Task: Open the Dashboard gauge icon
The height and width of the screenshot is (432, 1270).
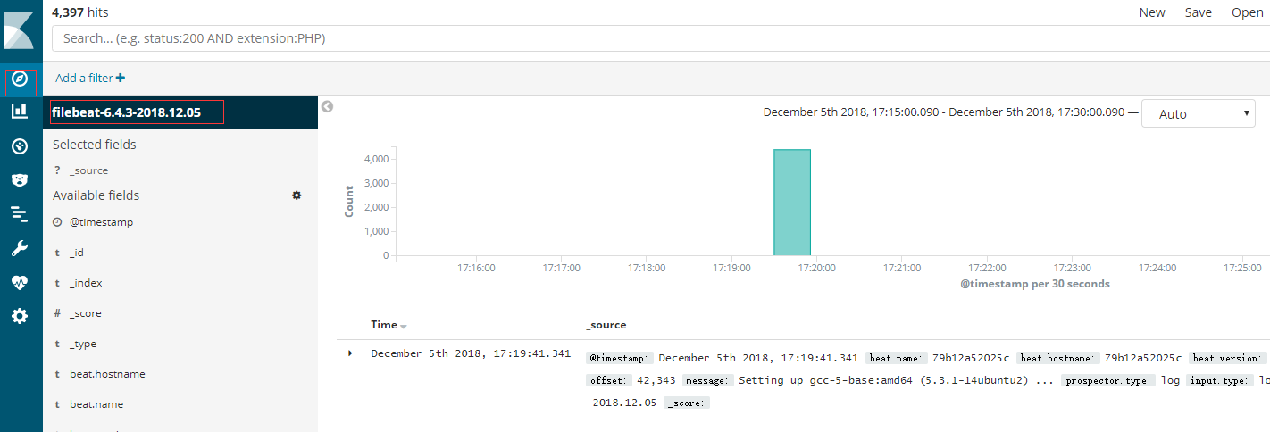Action: coord(20,146)
